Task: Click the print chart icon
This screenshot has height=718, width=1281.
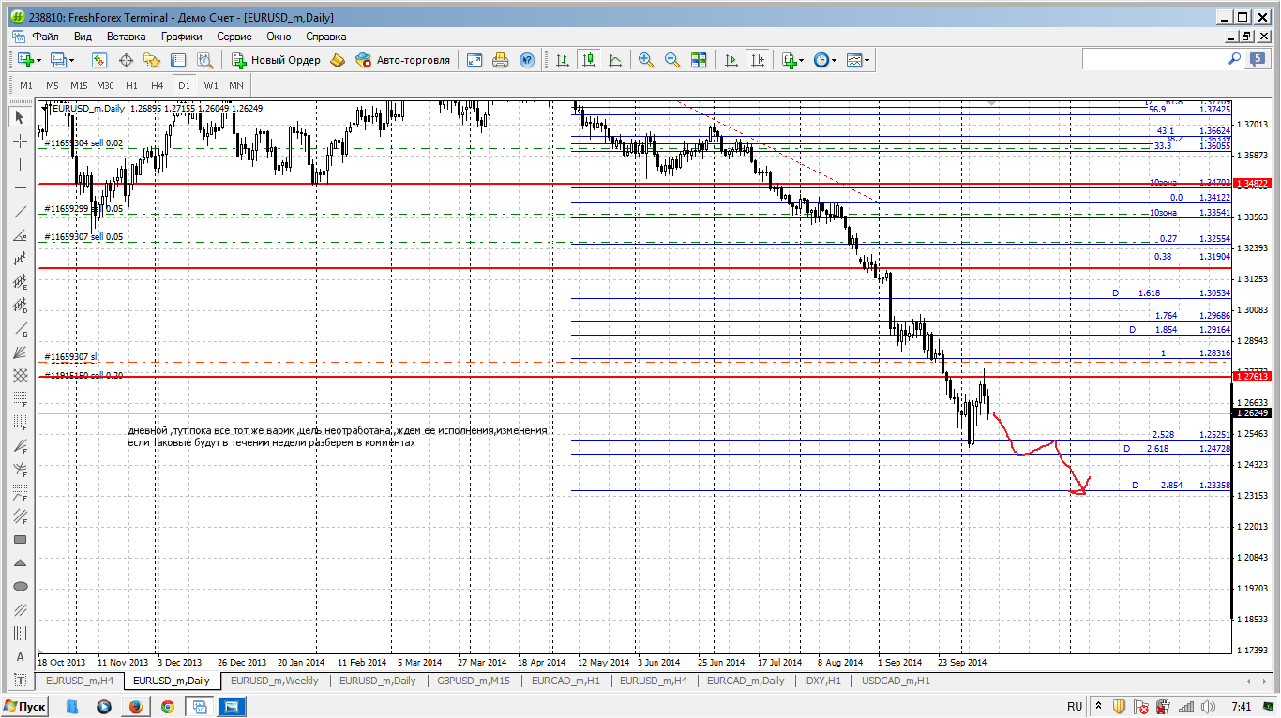Action: 501,60
